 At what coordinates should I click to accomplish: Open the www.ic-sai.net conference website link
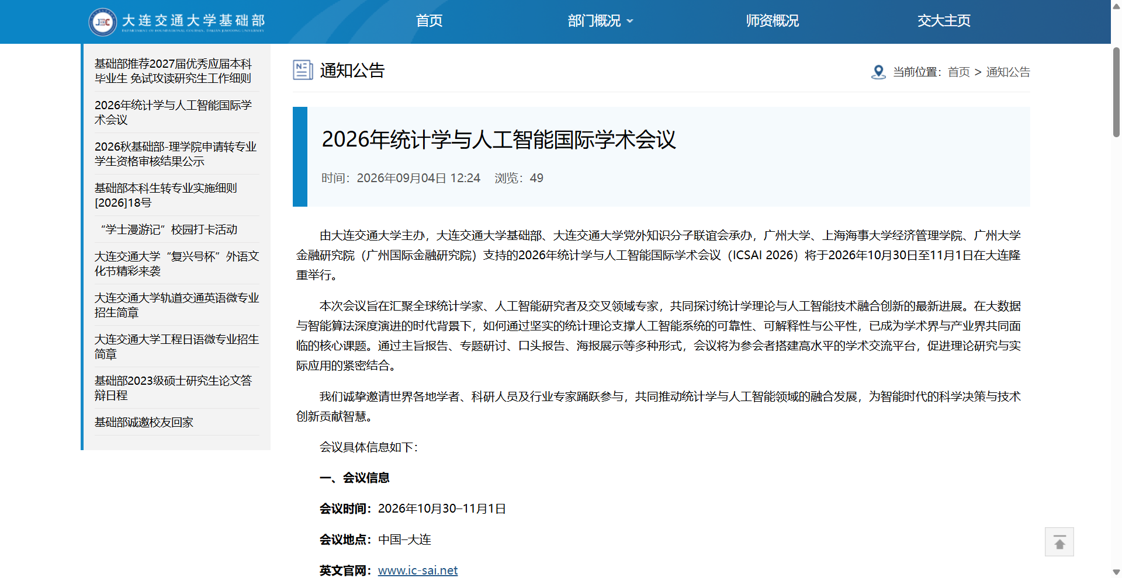click(418, 570)
